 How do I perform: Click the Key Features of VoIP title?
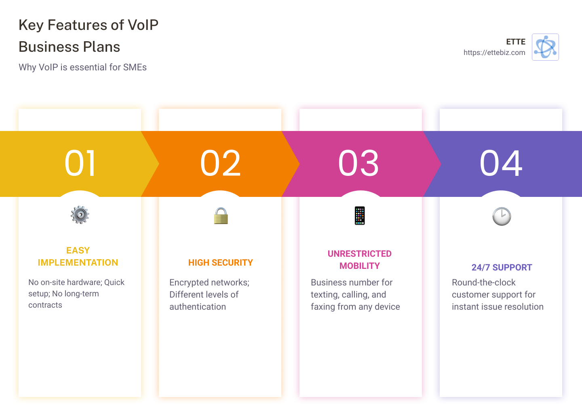[89, 36]
